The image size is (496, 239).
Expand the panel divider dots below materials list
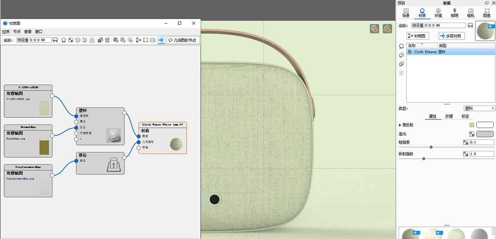tap(447, 104)
